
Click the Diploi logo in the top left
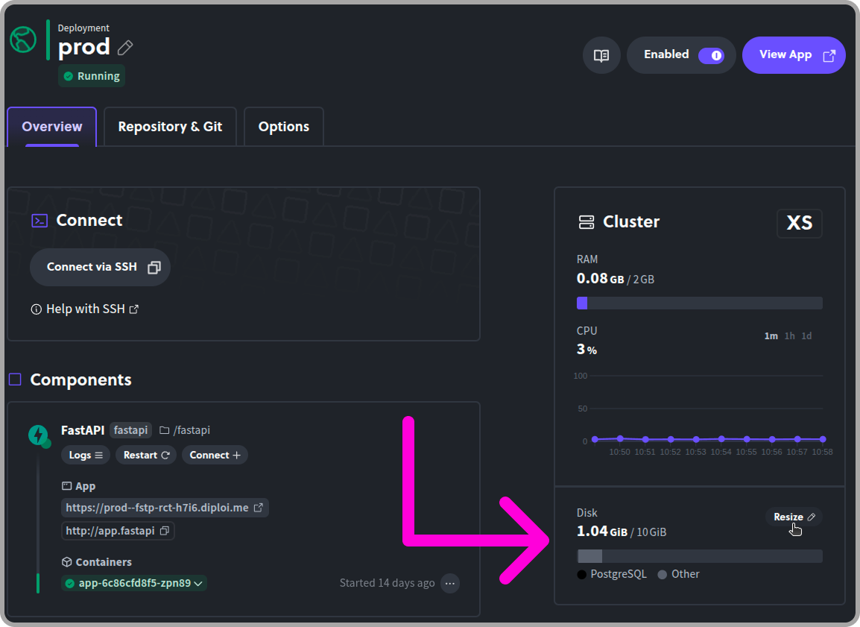(22, 40)
